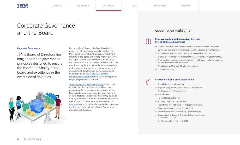Image resolution: width=240 pixels, height=145 pixels.
Task: Click 'Annual Board self-evaluations' bullet
Action: click(x=187, y=53)
